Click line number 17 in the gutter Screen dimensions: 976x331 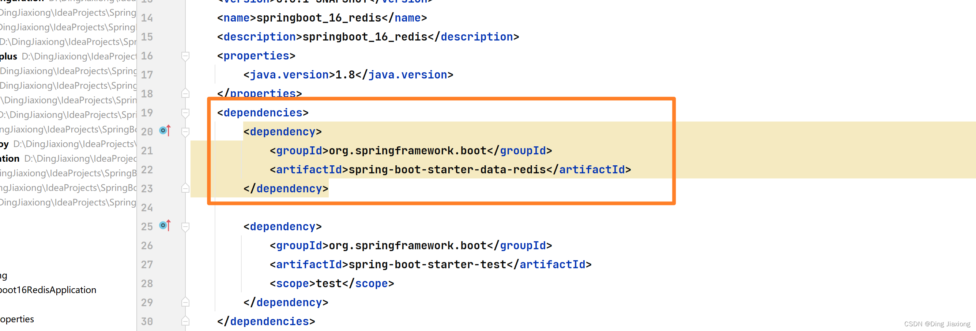[147, 75]
